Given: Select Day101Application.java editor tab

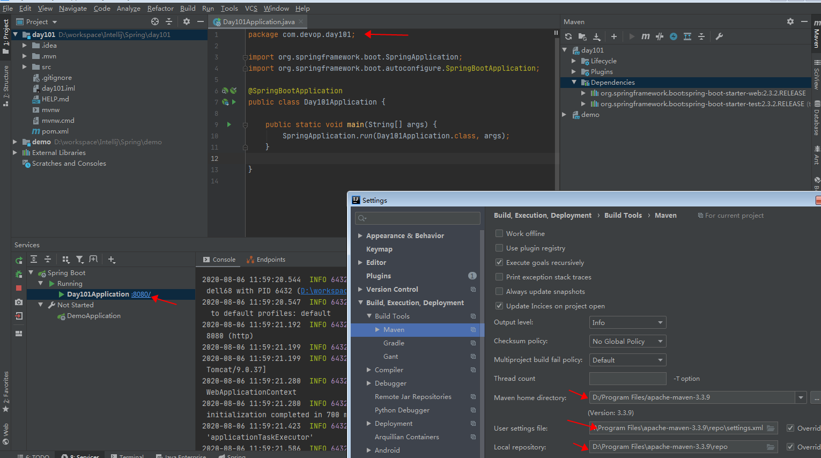Looking at the screenshot, I should point(258,22).
